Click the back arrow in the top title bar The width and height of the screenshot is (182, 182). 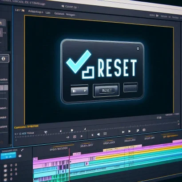tap(63, 6)
